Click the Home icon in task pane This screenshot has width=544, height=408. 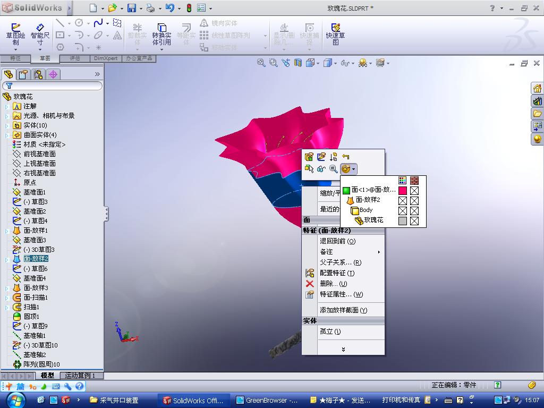tap(538, 88)
